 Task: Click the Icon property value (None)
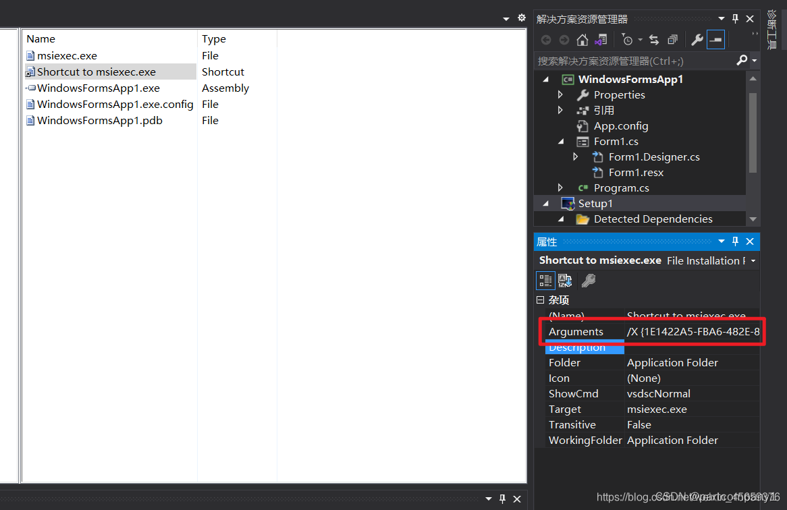coord(643,378)
